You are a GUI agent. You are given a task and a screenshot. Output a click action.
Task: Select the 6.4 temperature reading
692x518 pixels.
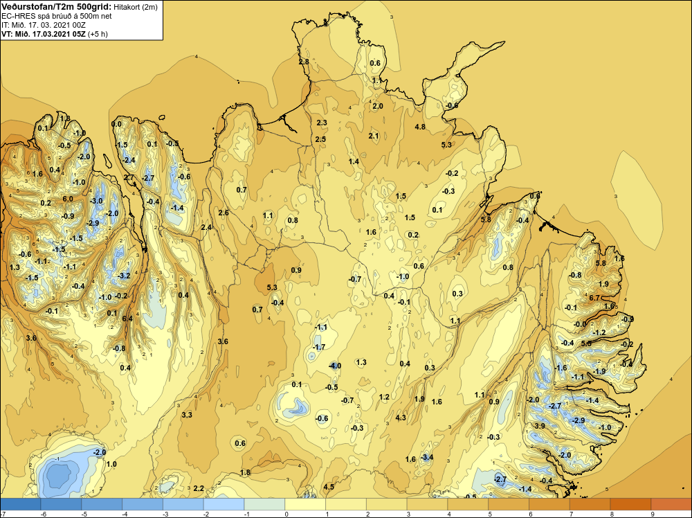tap(127, 319)
